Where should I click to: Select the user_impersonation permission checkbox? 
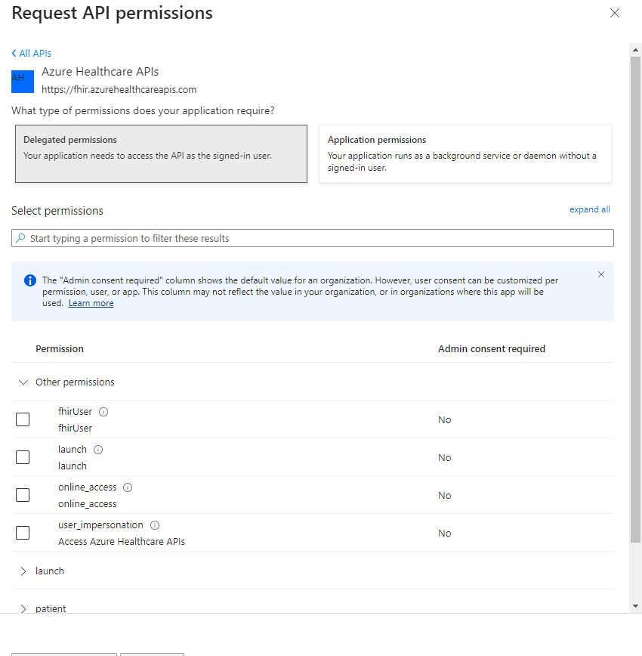tap(23, 532)
